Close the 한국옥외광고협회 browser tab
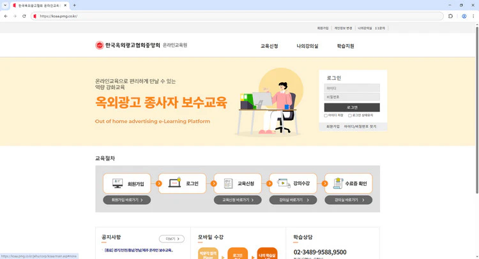The width and height of the screenshot is (479, 259). click(65, 6)
